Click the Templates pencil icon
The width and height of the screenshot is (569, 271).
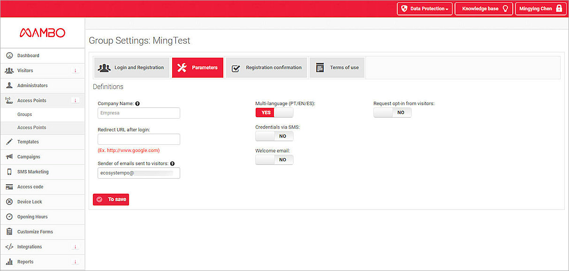pos(9,142)
